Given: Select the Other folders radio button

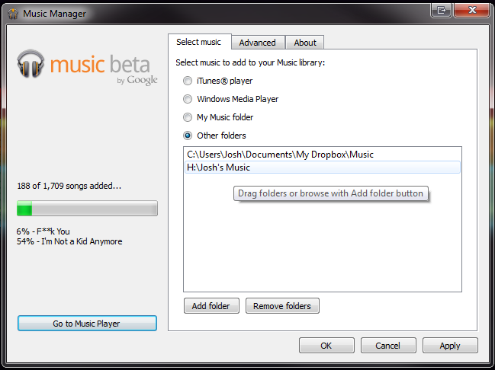Looking at the screenshot, I should (x=188, y=136).
